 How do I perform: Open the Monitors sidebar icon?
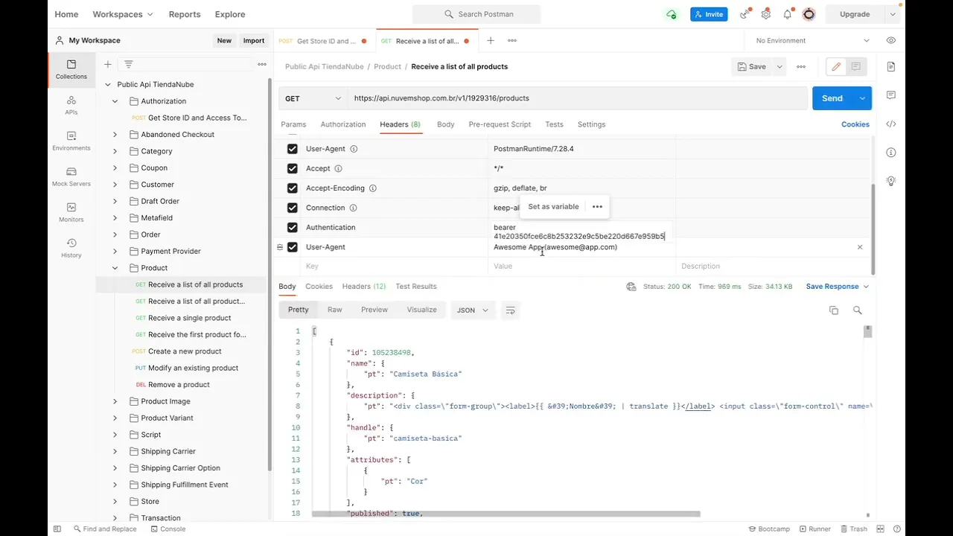(71, 212)
